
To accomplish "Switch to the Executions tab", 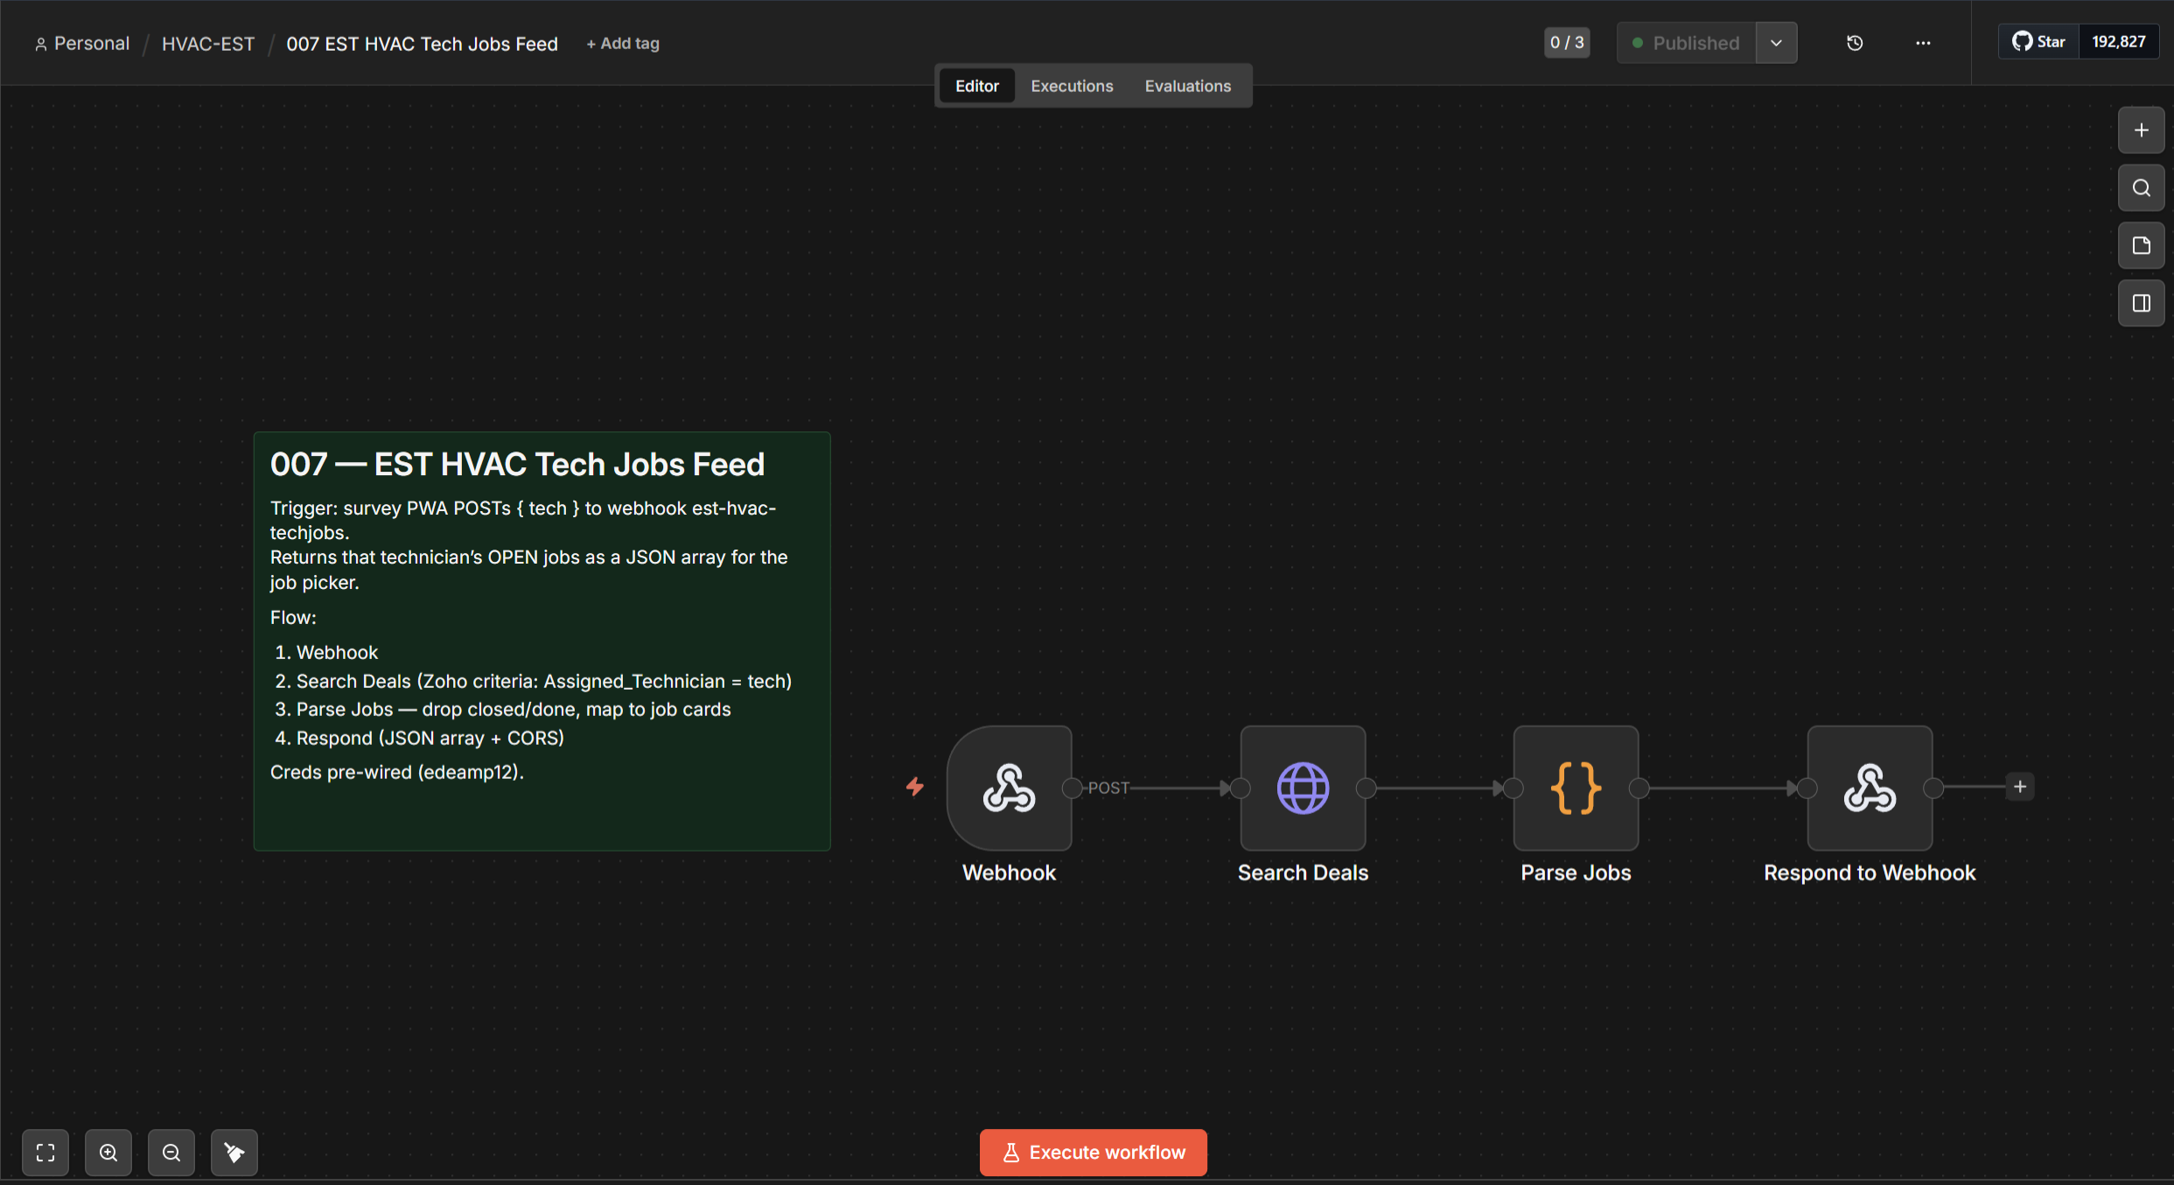I will tap(1072, 86).
